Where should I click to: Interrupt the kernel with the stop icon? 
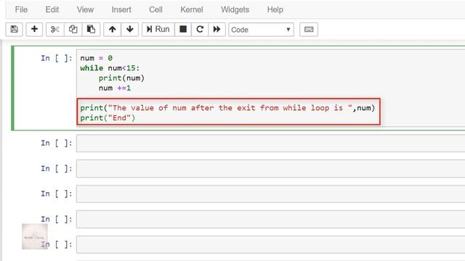pyautogui.click(x=183, y=29)
